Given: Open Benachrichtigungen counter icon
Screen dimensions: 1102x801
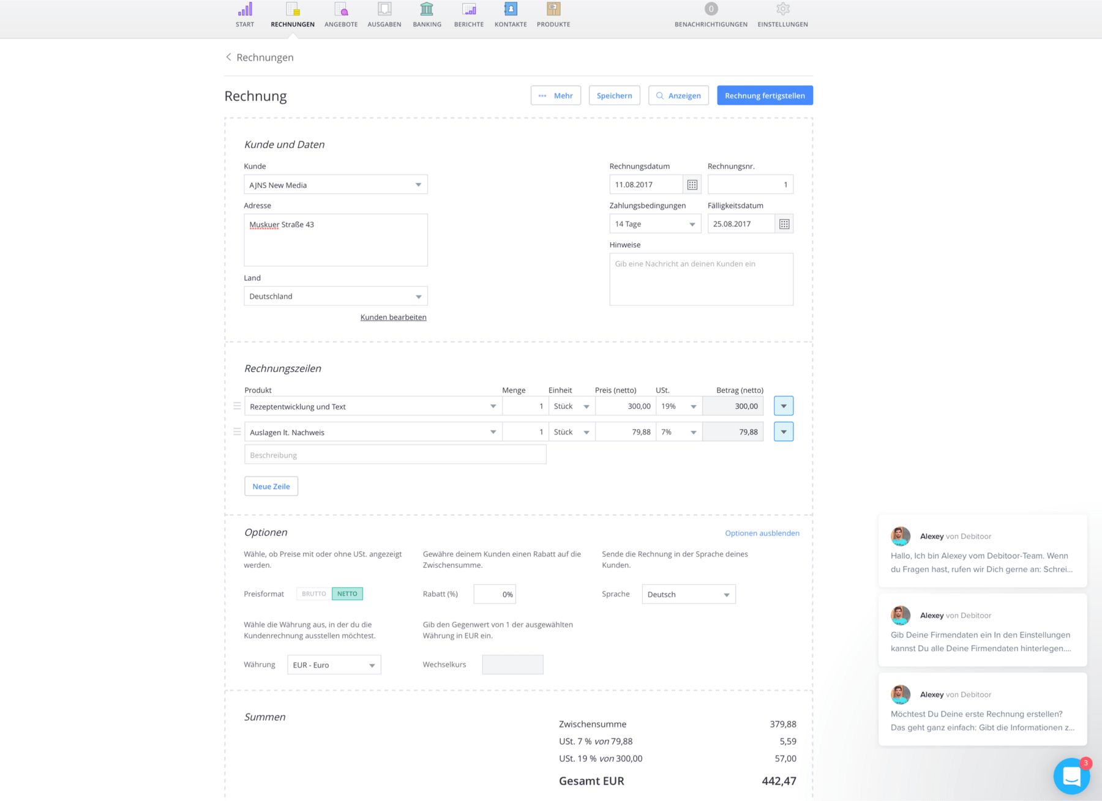Looking at the screenshot, I should 711,9.
